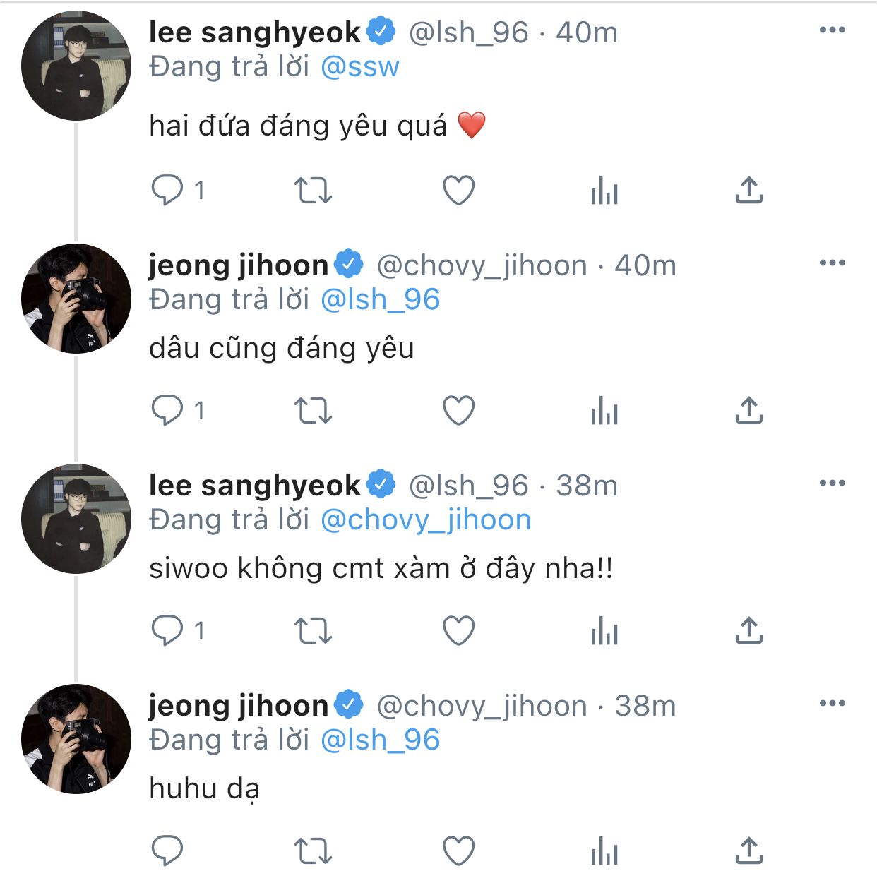This screenshot has width=877, height=883.
Task: Retweet the "dâu cũng đáng yêu" tweet
Action: (312, 410)
